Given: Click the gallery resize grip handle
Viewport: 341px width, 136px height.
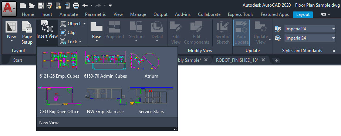Looking at the screenshot, I should tap(175, 129).
